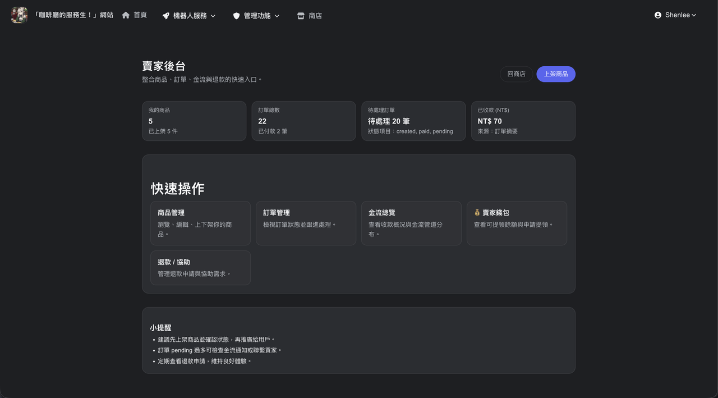Click the user profile icon beside Shenlee
718x398 pixels.
coord(658,15)
